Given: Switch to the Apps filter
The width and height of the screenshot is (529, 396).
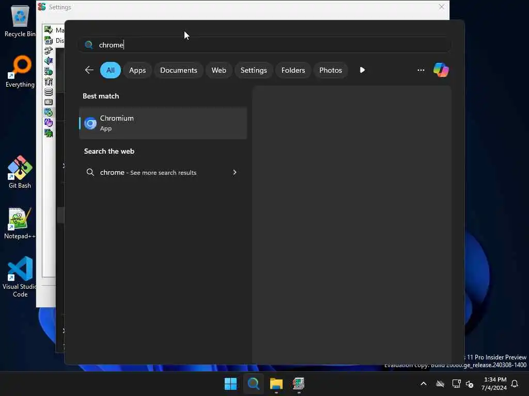Looking at the screenshot, I should [137, 70].
